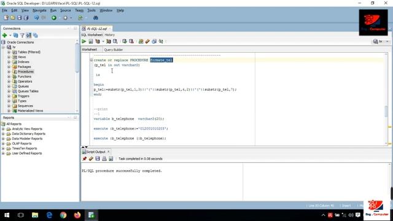
Task: Click the Save All icon in main toolbar
Action: pyautogui.click(x=26, y=18)
